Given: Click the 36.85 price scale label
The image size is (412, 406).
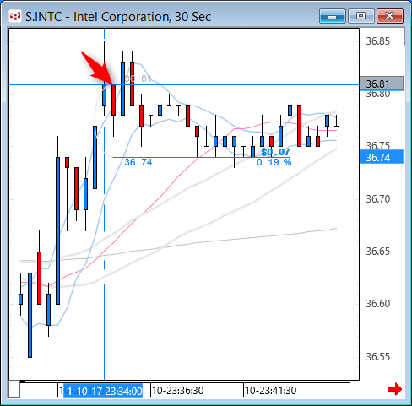Looking at the screenshot, I should [378, 41].
